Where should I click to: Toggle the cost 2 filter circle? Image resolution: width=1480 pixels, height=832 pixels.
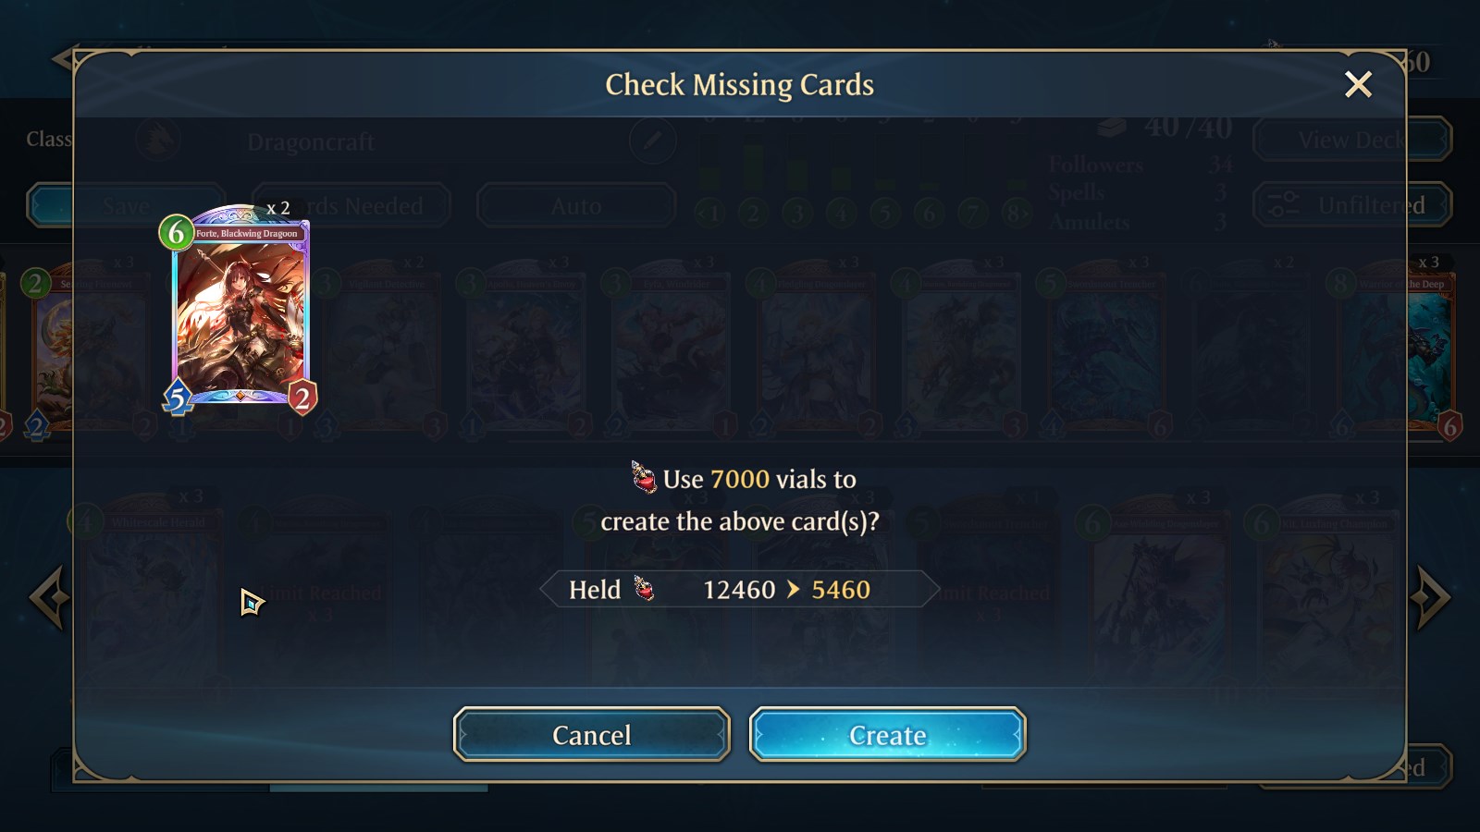point(753,214)
